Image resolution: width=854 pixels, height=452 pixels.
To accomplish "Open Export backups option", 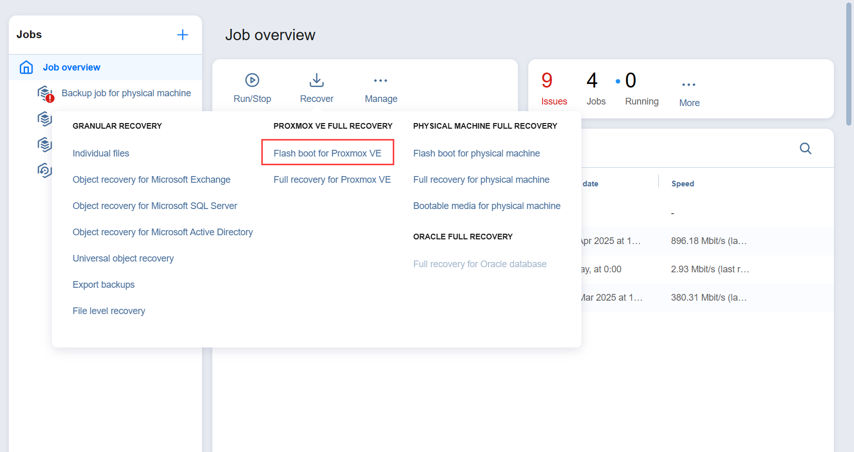I will [x=104, y=285].
